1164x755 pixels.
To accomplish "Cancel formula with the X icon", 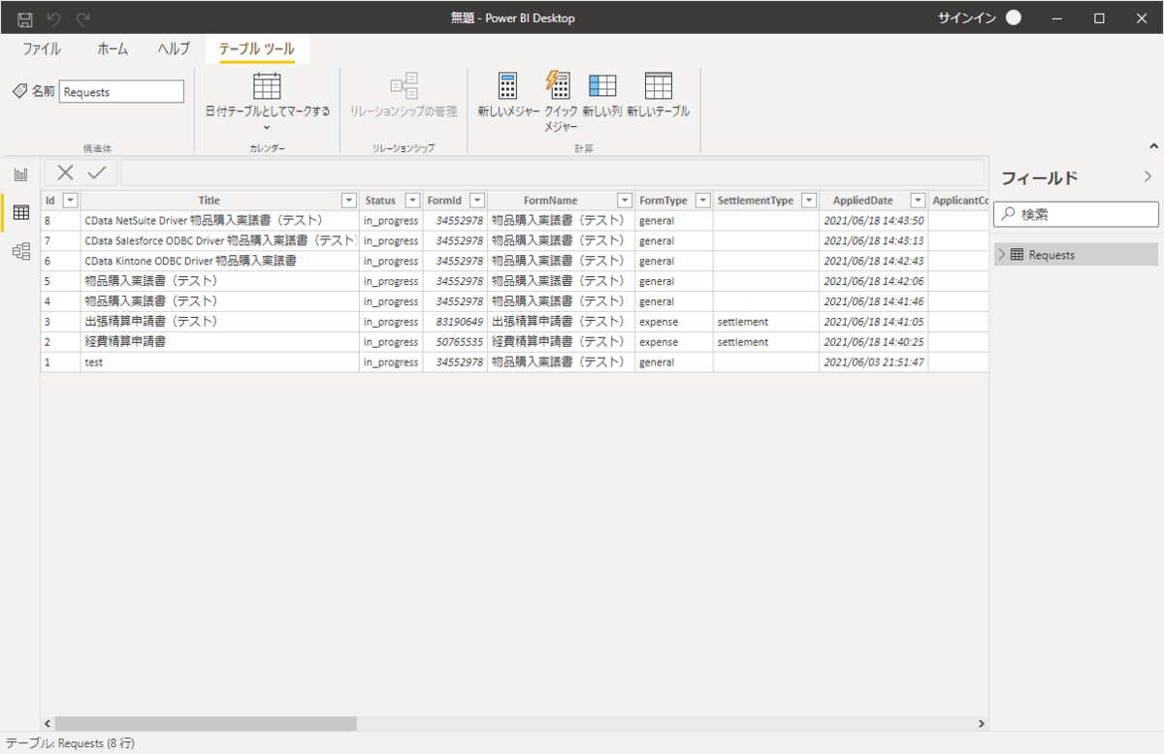I will tap(65, 173).
